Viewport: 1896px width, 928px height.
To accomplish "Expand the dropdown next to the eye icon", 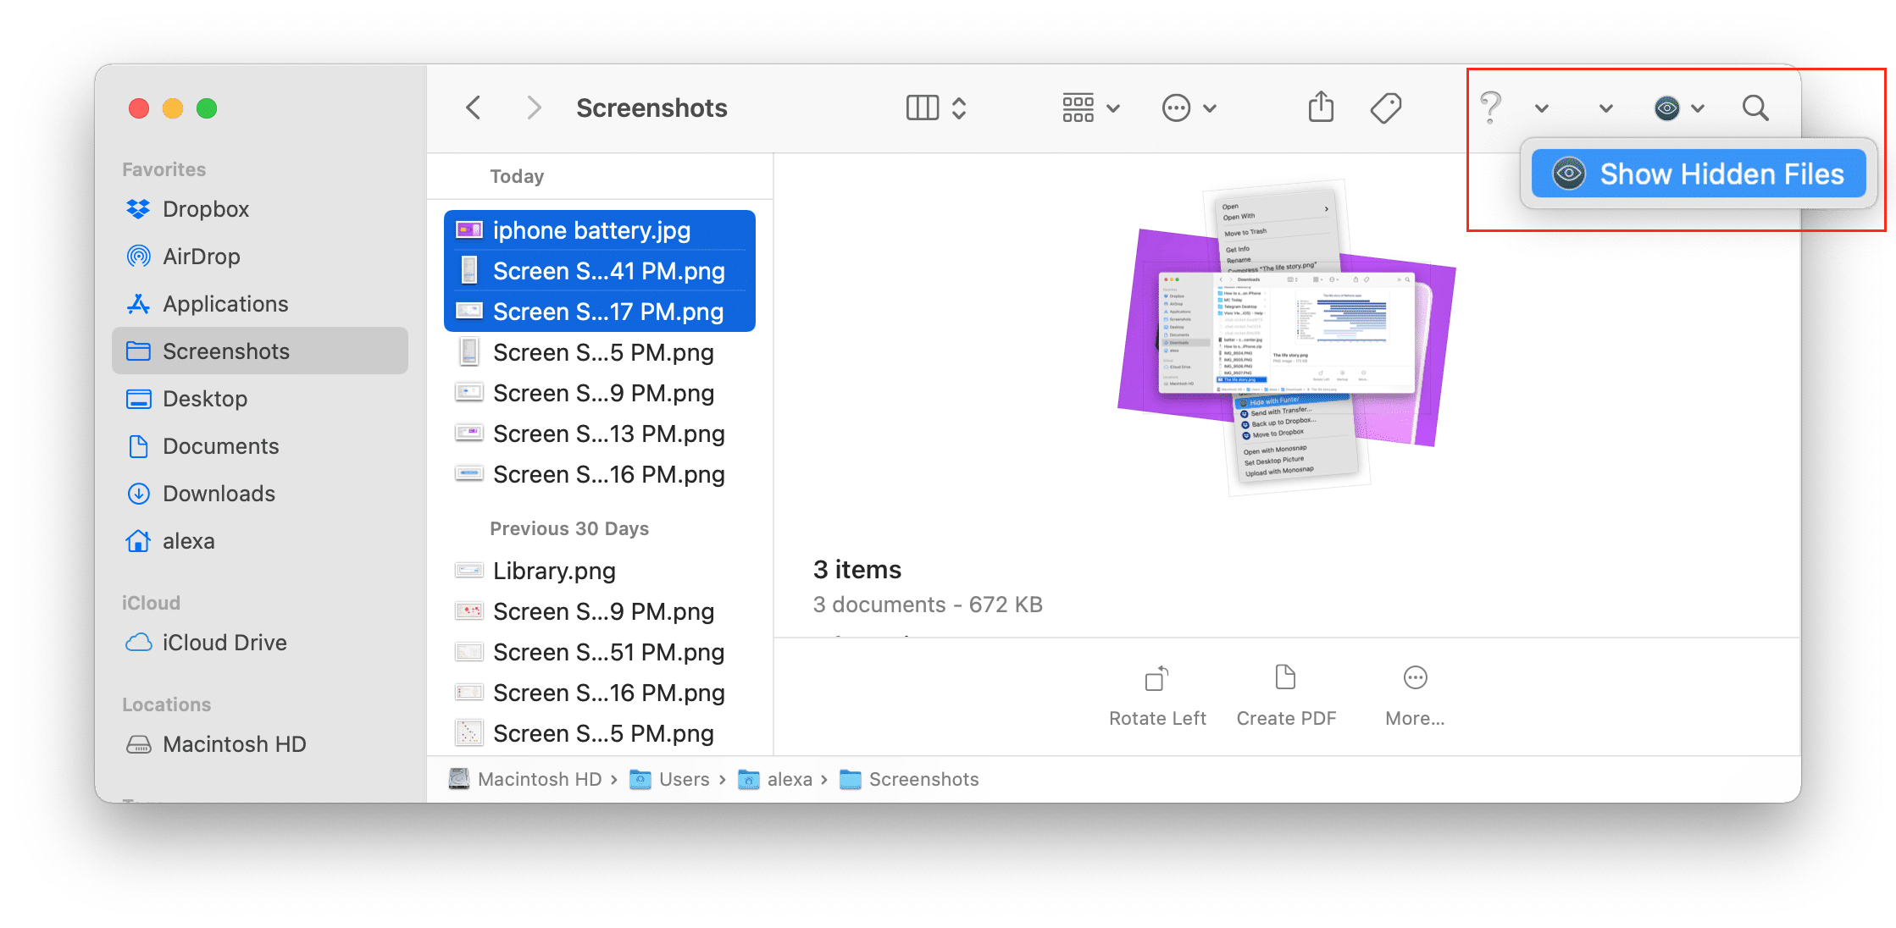I will pos(1697,108).
